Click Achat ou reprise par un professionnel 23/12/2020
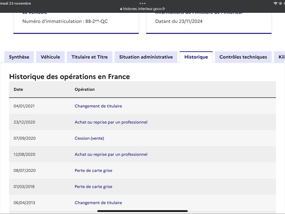 111,122
